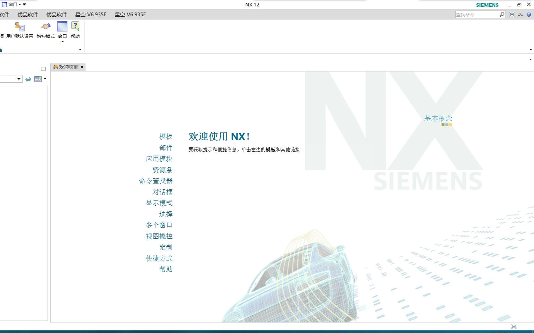Collapse the ribbon using the chevron icon
The height and width of the screenshot is (333, 534).
click(x=521, y=14)
